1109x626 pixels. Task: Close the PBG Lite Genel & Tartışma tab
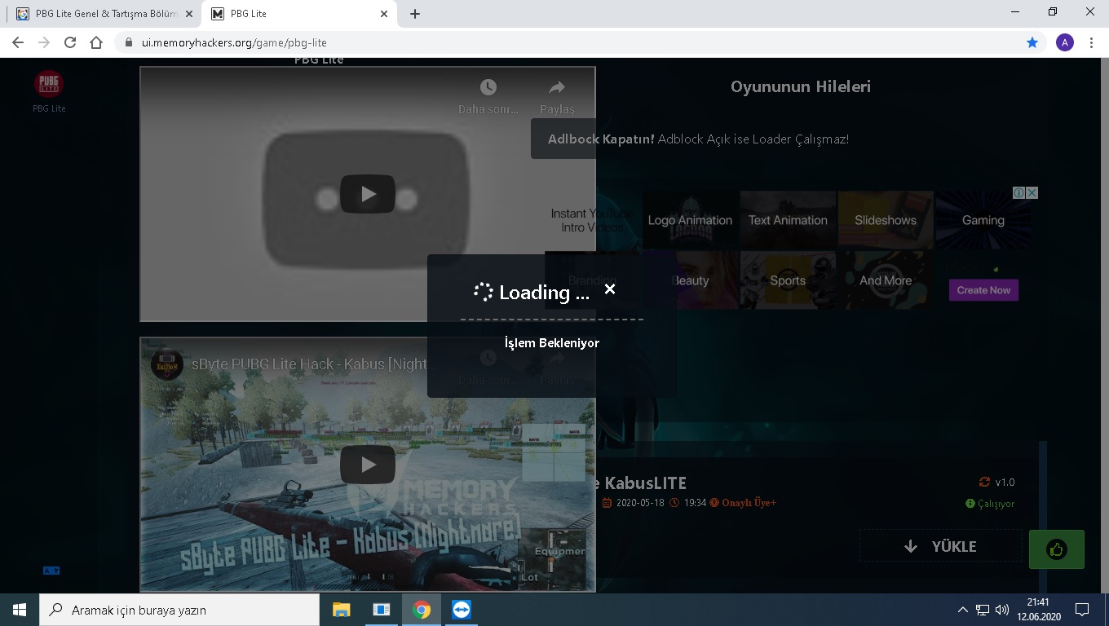tap(188, 14)
